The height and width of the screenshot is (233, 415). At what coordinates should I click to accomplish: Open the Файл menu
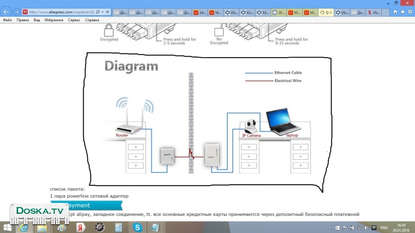pyautogui.click(x=8, y=20)
